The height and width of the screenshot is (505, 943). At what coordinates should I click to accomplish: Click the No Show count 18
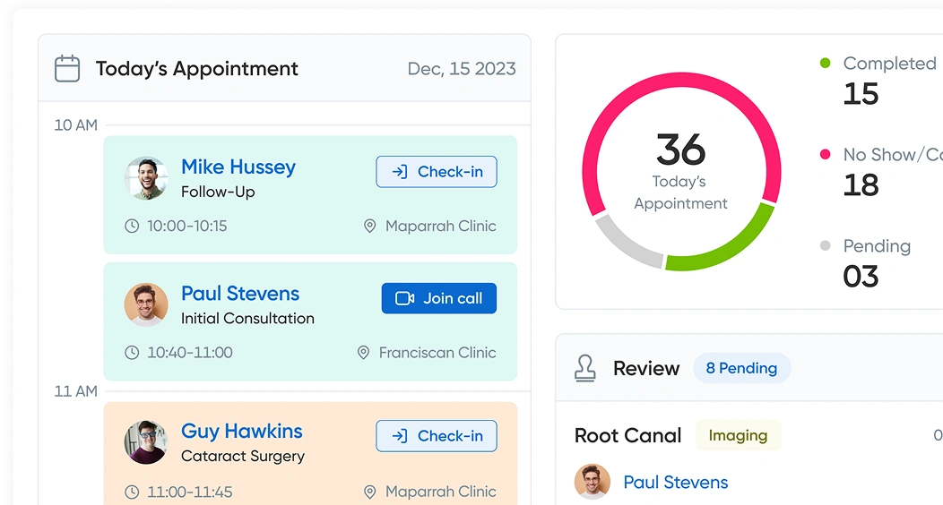(861, 185)
